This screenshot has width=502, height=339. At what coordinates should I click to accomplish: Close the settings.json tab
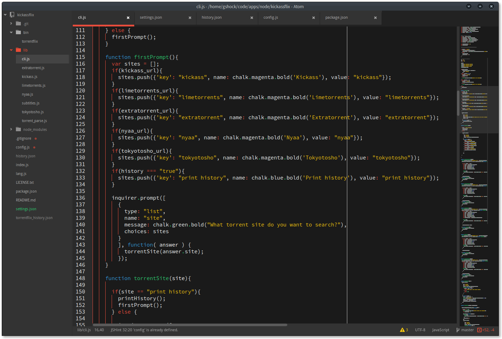[190, 17]
